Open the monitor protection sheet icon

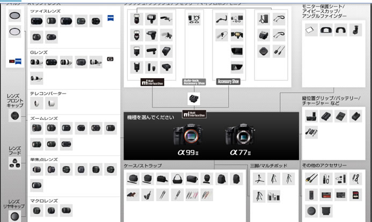311,30
